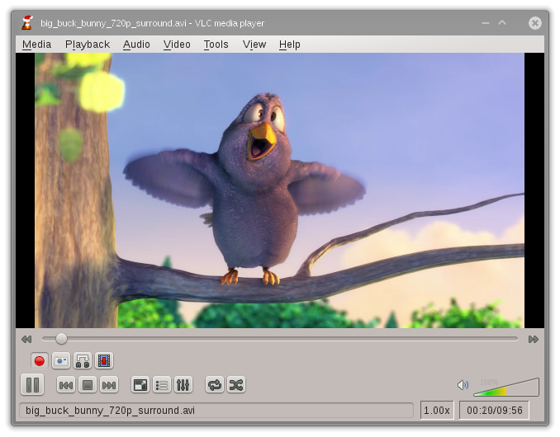This screenshot has height=437, width=560.
Task: Toggle elapsed time display 00:20/09:56
Action: tap(494, 411)
